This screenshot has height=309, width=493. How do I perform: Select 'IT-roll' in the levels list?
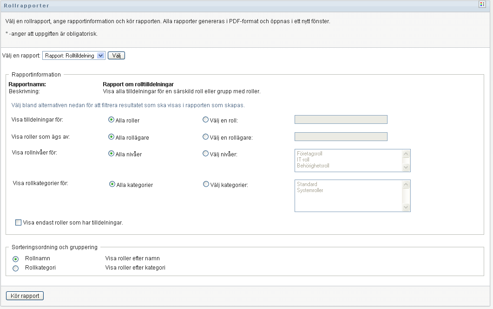(x=303, y=160)
